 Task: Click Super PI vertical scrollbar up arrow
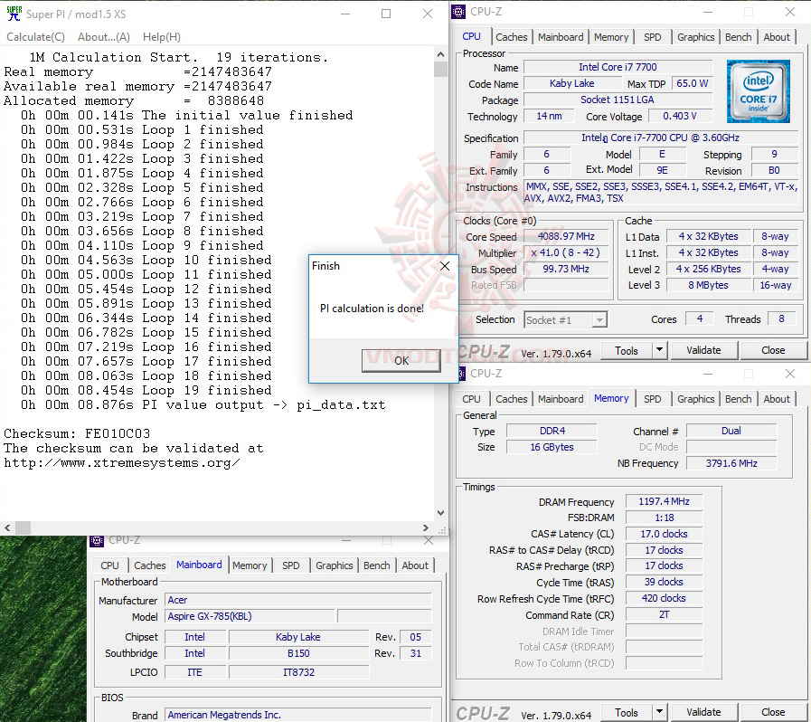point(440,53)
